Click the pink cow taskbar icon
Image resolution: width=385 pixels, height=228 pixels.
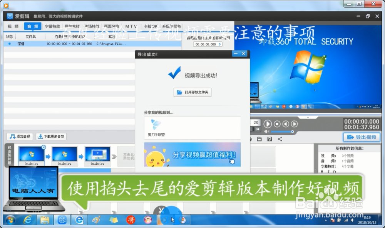tap(147, 220)
